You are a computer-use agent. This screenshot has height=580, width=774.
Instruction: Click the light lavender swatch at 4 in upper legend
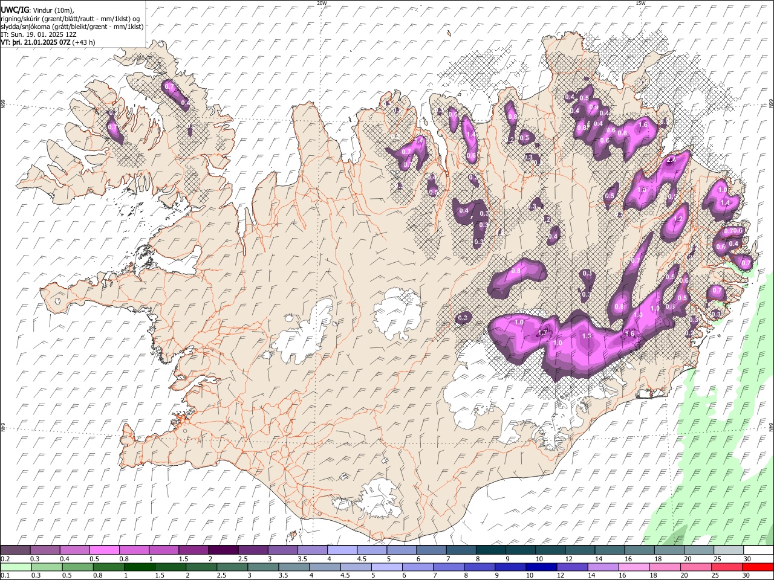[x=342, y=550]
